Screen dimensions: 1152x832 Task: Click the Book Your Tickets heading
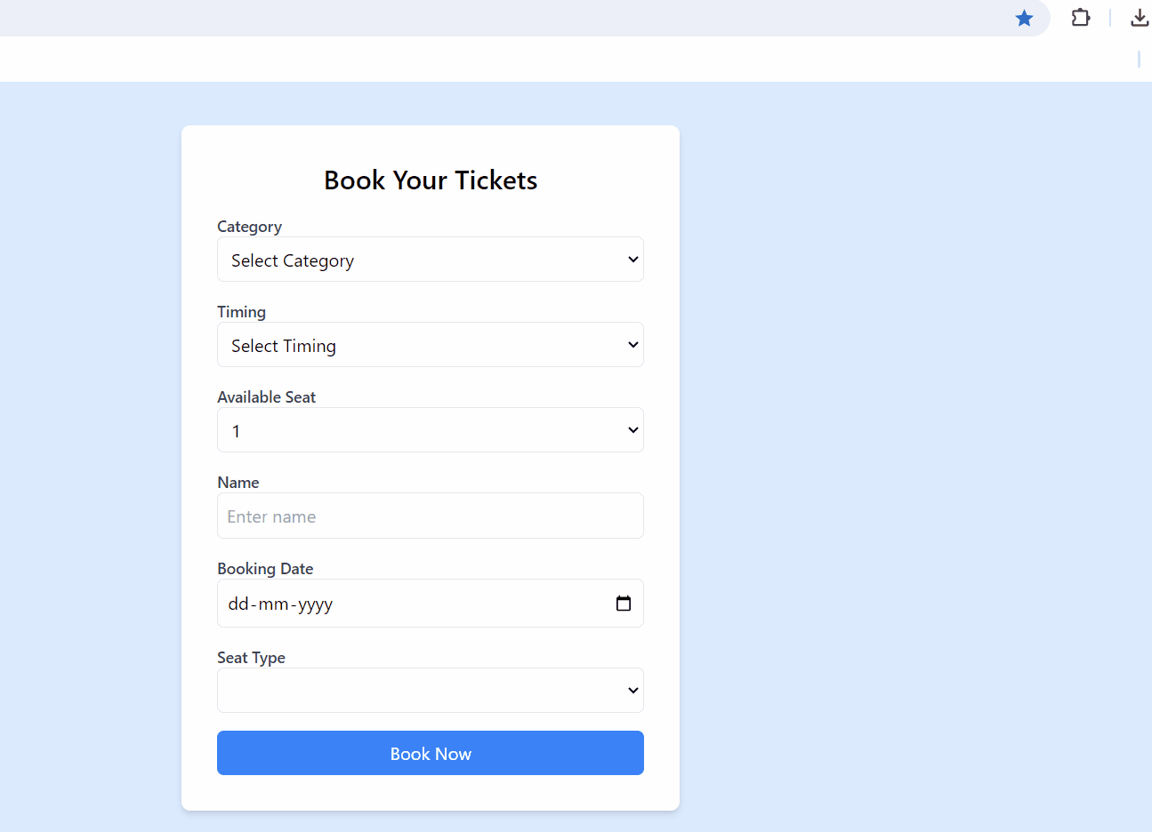pyautogui.click(x=431, y=180)
